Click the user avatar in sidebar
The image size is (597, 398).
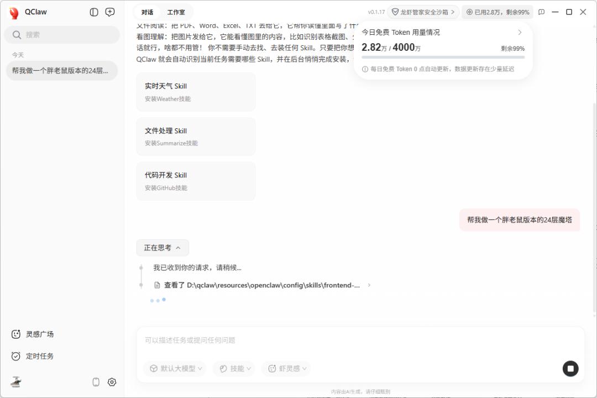[16, 381]
